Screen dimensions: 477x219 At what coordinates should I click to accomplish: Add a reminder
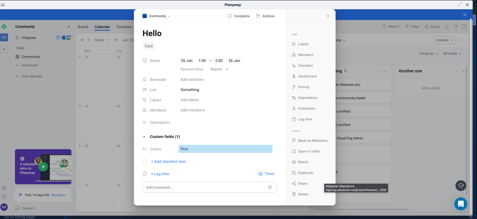click(192, 80)
